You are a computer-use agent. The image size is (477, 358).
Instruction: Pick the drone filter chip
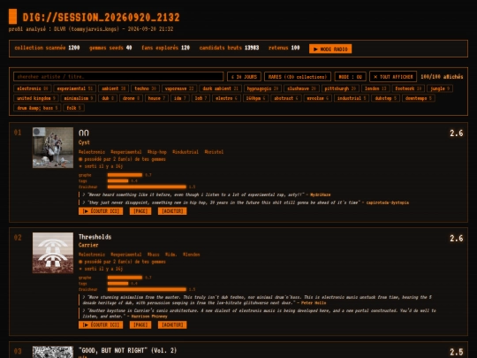(131, 98)
